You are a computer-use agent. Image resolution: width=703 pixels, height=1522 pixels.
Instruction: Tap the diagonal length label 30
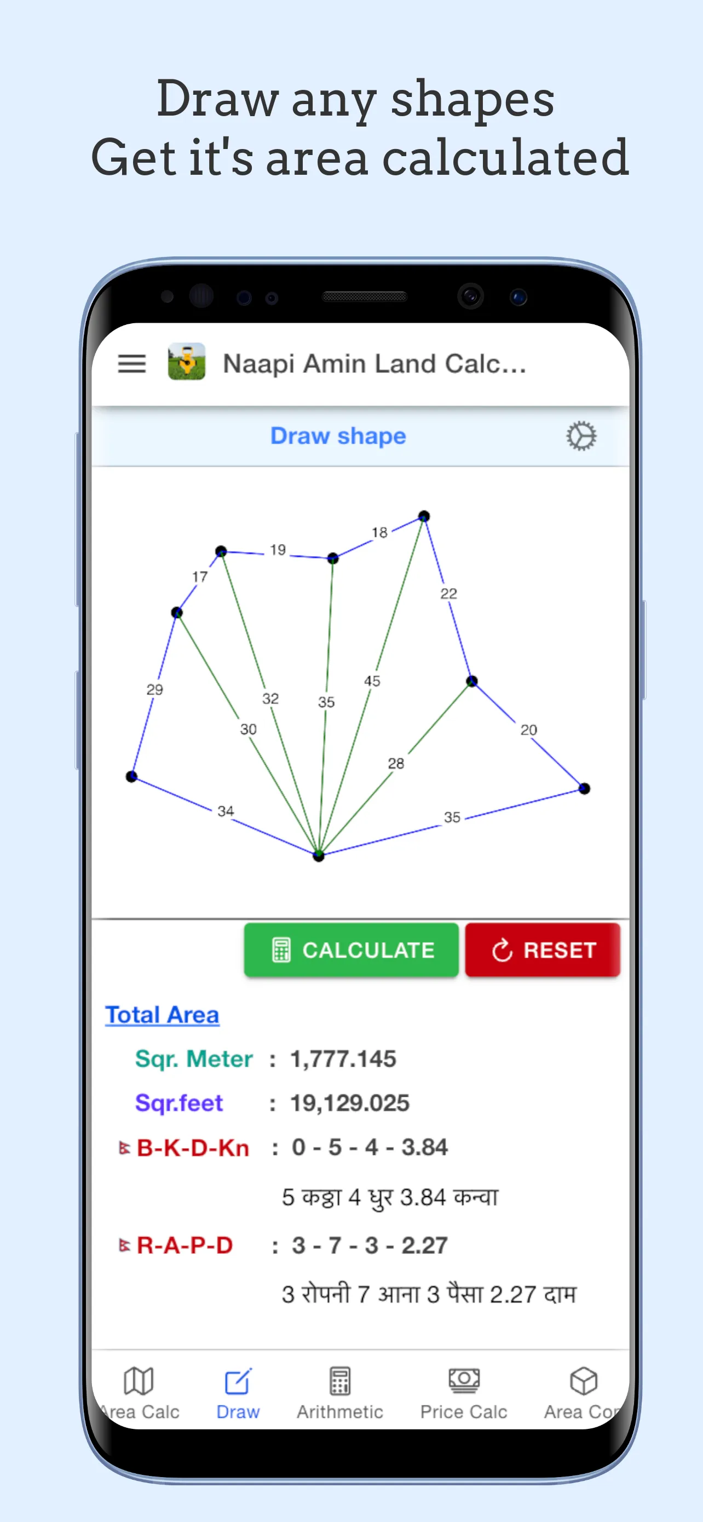[x=249, y=730]
